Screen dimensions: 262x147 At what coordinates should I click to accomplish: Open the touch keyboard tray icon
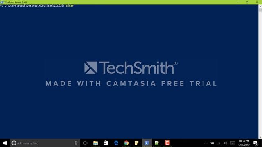pyautogui.click(x=233, y=143)
